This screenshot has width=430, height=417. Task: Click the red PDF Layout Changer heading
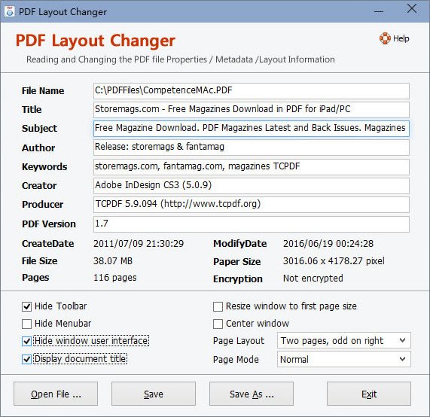[96, 41]
